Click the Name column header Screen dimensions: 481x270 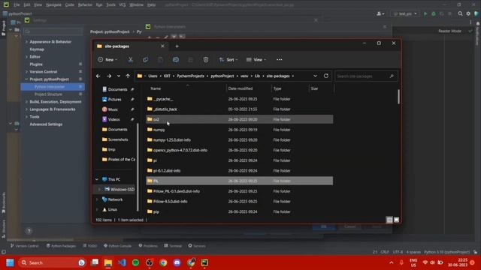point(186,88)
